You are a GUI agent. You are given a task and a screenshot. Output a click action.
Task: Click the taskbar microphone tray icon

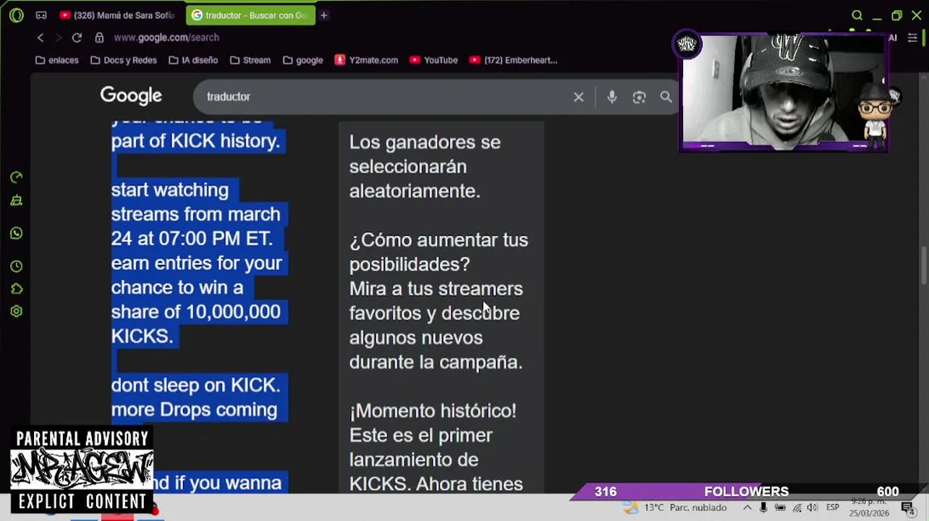(763, 508)
